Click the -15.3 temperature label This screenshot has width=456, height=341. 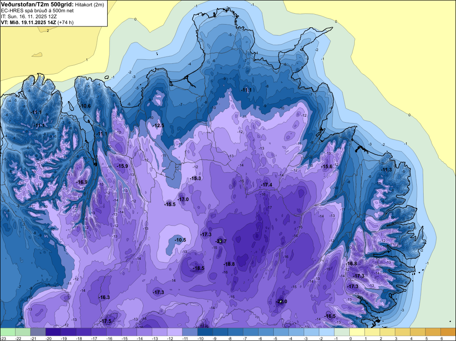pyautogui.click(x=195, y=179)
